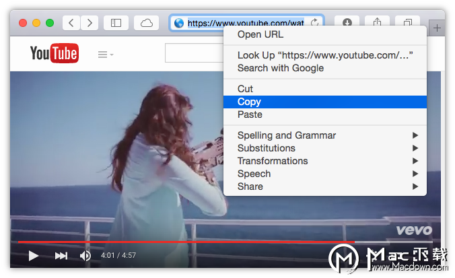Open the YouTube guide hamburger menu

coord(105,55)
